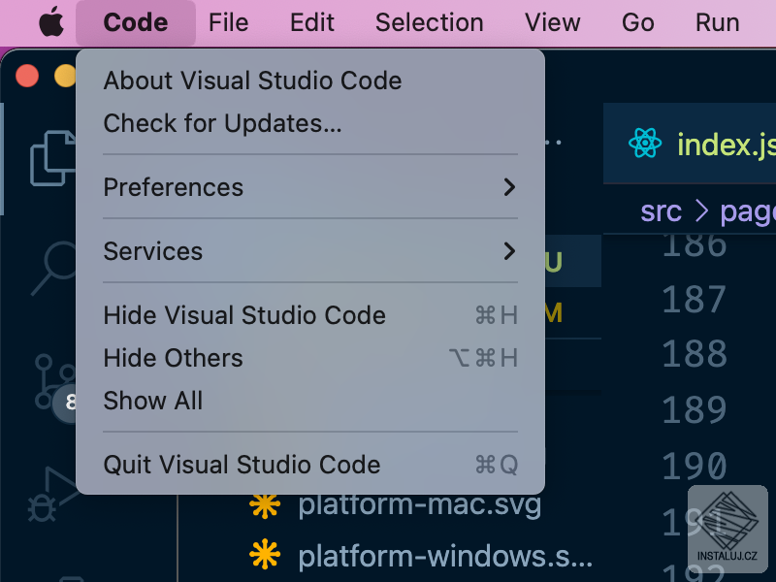Expand the Preferences submenu
Image resolution: width=776 pixels, height=582 pixels.
point(310,187)
